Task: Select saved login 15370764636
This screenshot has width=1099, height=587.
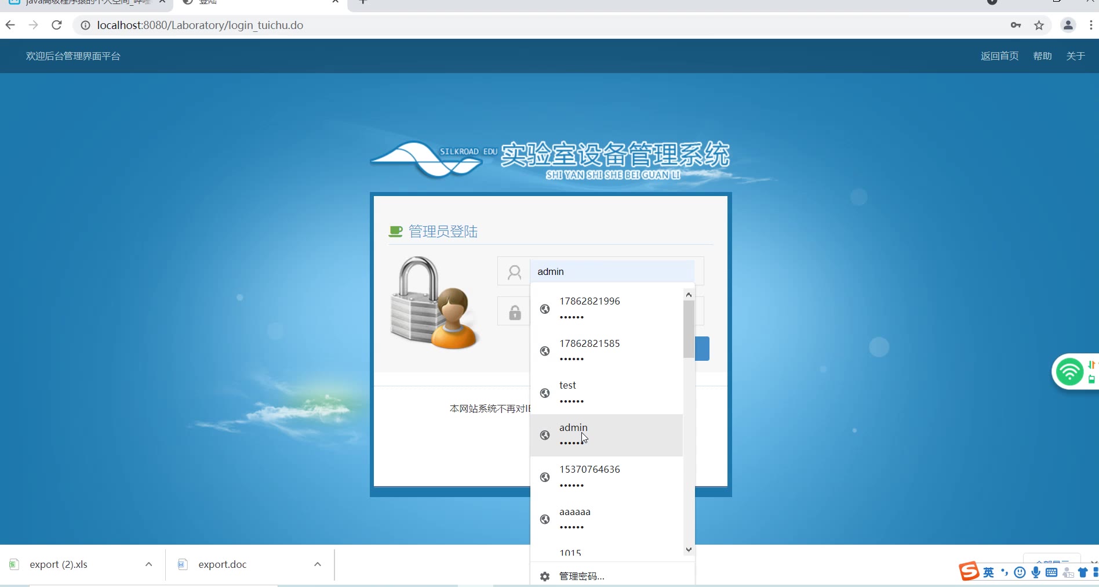Action: [606, 477]
